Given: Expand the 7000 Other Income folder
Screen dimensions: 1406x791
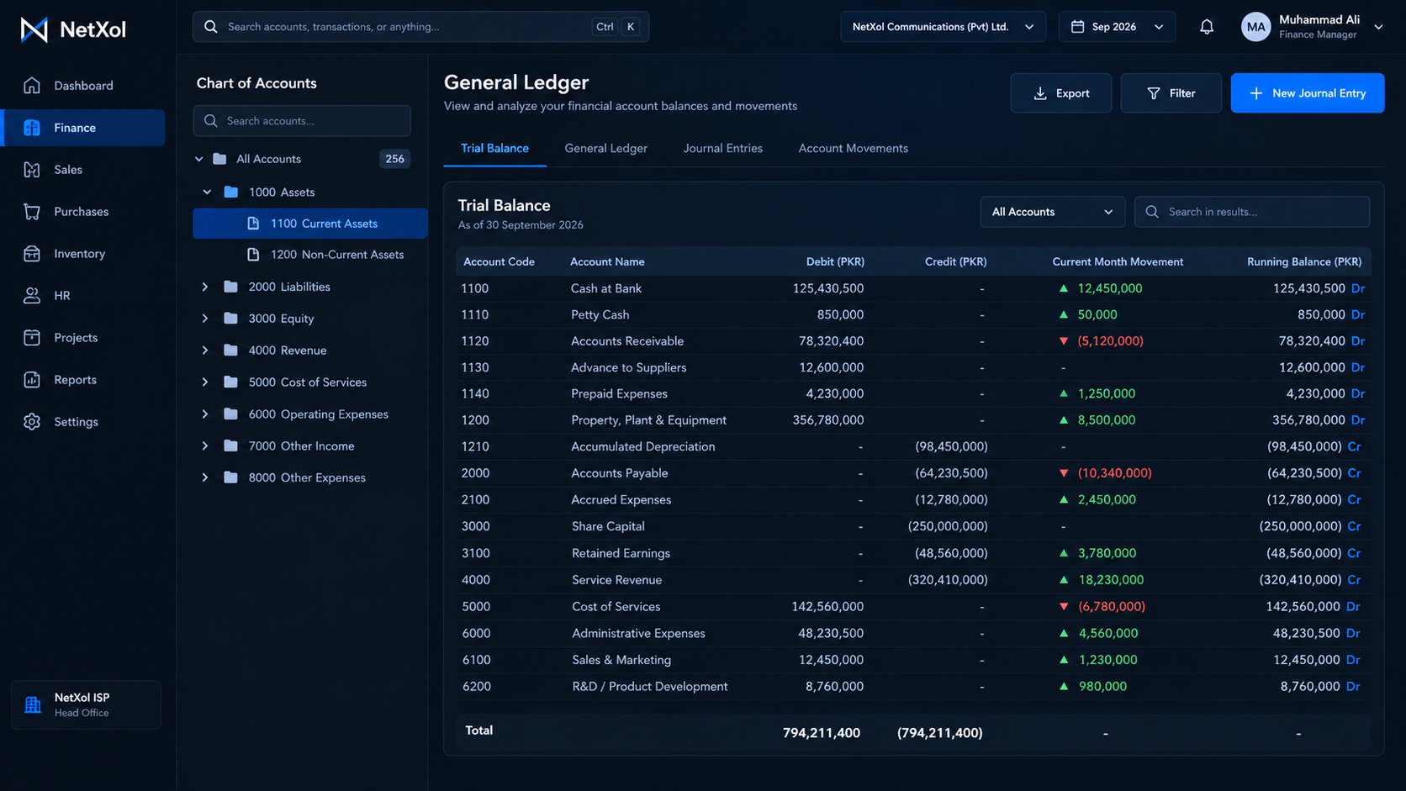Looking at the screenshot, I should point(205,446).
